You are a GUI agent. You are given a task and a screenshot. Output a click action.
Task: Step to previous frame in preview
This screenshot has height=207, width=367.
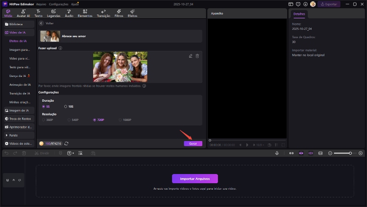pyautogui.click(x=240, y=145)
